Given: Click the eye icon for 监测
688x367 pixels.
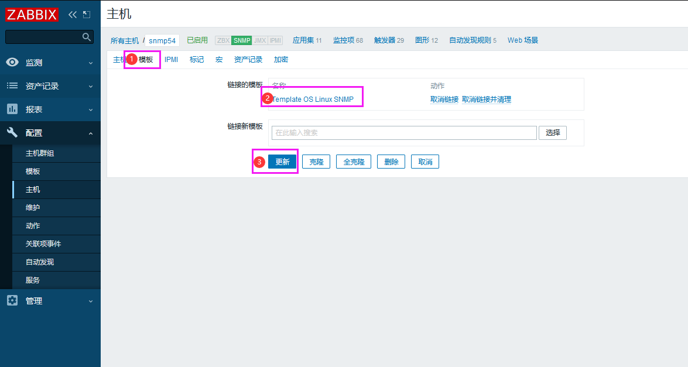Looking at the screenshot, I should (x=12, y=63).
